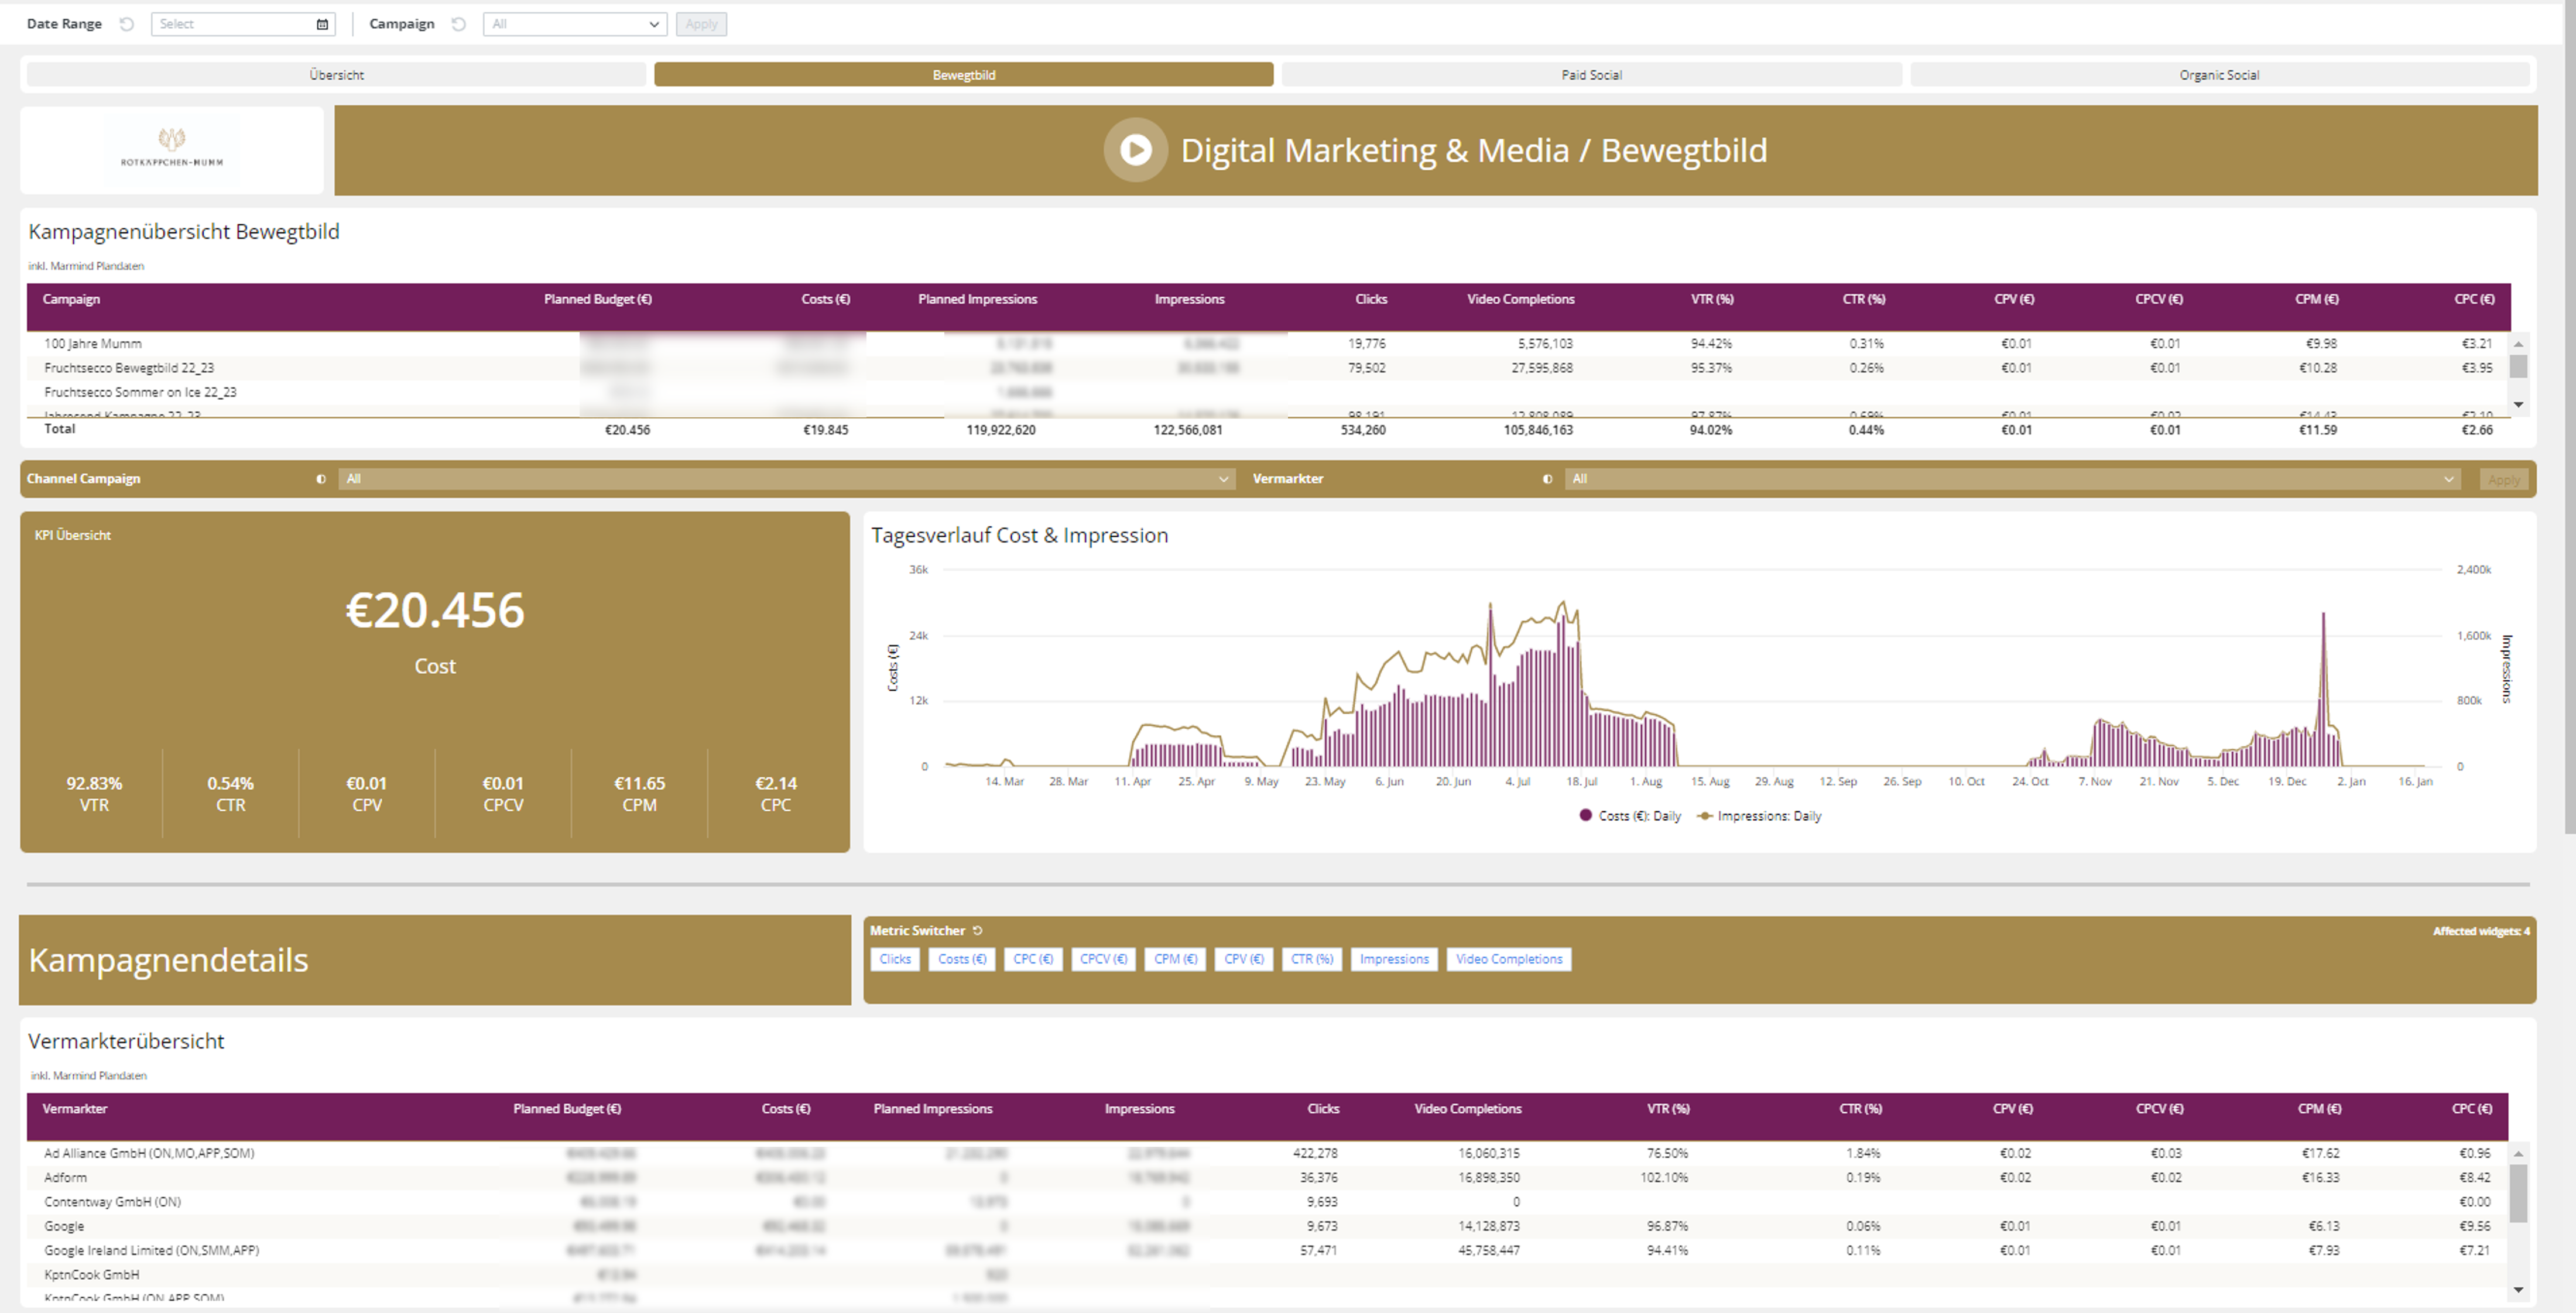This screenshot has height=1313, width=2576.
Task: Toggle Impressions: Daily legend series
Action: (1759, 816)
